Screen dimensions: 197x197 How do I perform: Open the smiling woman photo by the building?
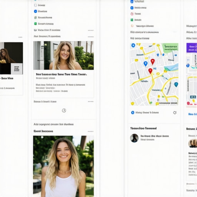pyautogui.click(x=63, y=55)
